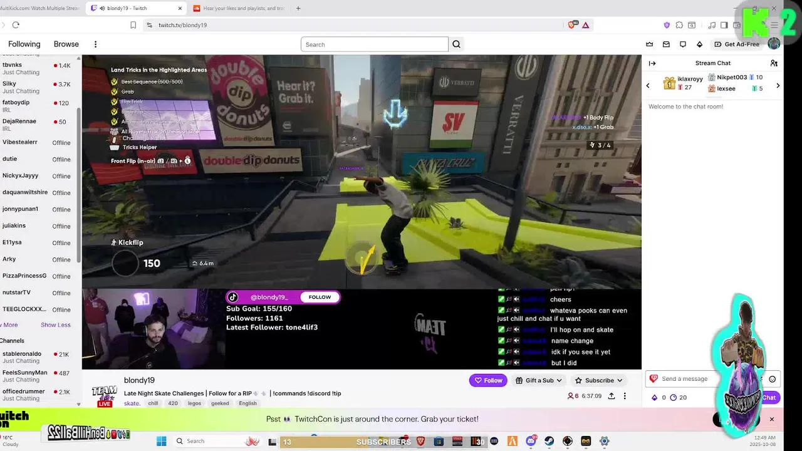Open a new browser tab
Image resolution: width=802 pixels, height=451 pixels.
[x=298, y=8]
